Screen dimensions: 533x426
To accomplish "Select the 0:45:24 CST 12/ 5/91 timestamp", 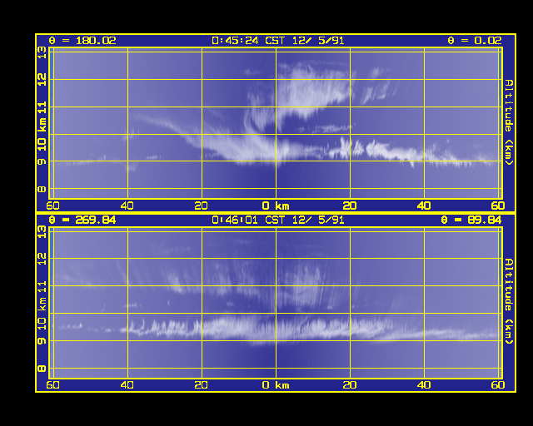I will point(278,41).
